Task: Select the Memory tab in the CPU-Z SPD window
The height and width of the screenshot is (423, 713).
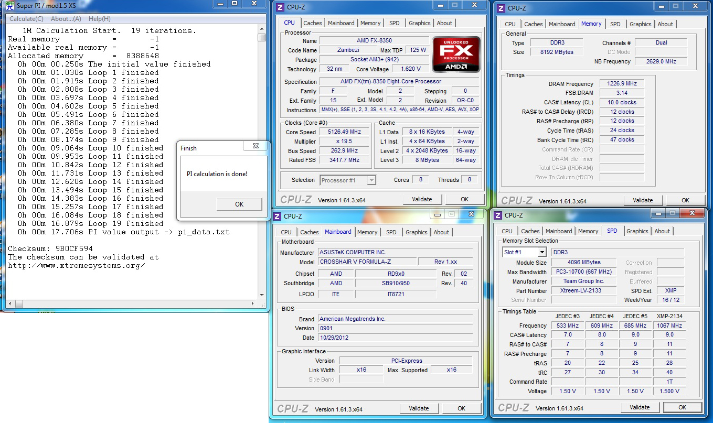Action: click(588, 231)
